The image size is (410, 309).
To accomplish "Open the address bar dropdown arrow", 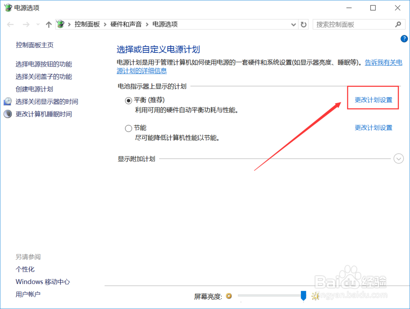I will [x=293, y=25].
